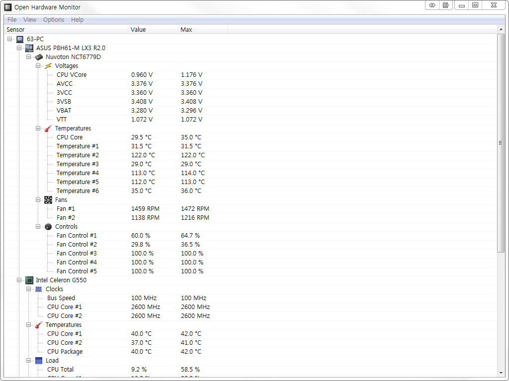Select the CPU Core #2 clock row
This screenshot has height=381, width=509.
pyautogui.click(x=251, y=316)
